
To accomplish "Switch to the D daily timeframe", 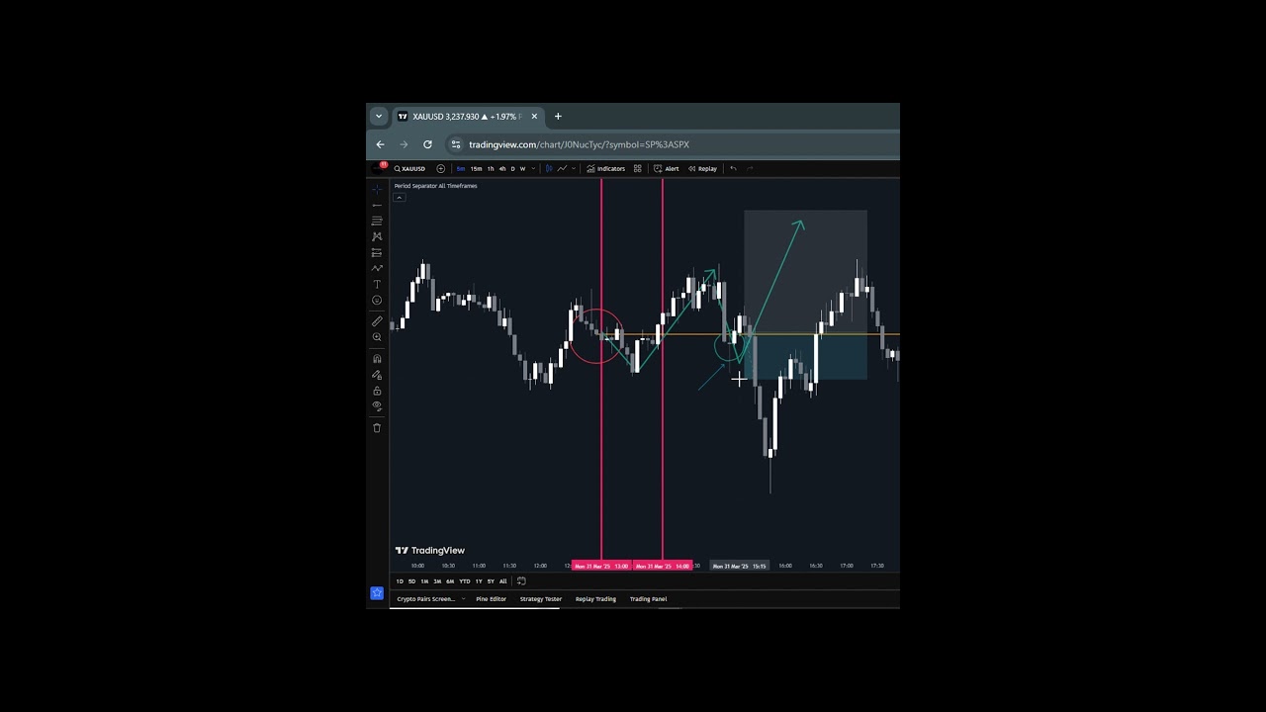I will tap(513, 168).
